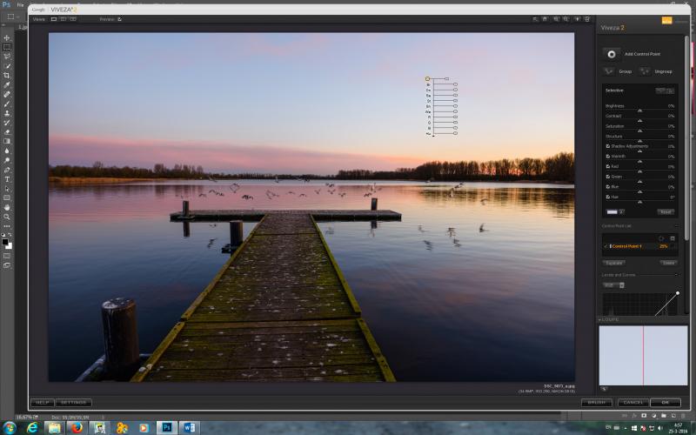Screen dimensions: 696x435
Task: Click the Add Control Point icon
Action: click(612, 54)
